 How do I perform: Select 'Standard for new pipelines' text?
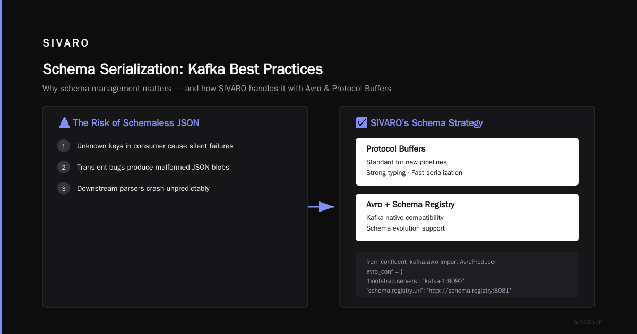(x=408, y=162)
